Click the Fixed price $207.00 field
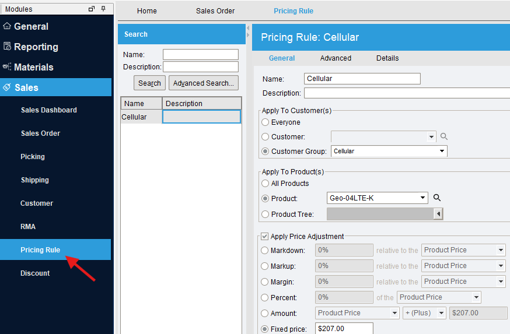 [x=344, y=329]
